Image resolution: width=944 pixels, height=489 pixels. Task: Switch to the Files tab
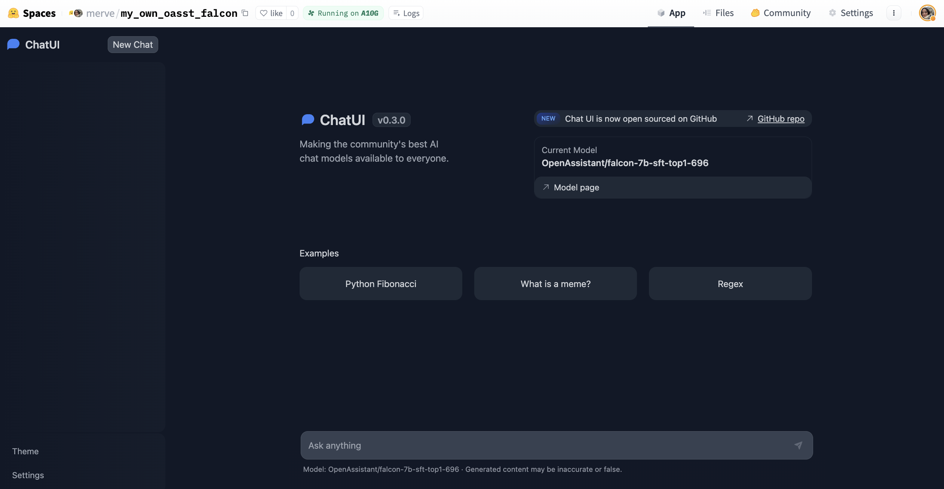click(x=718, y=13)
